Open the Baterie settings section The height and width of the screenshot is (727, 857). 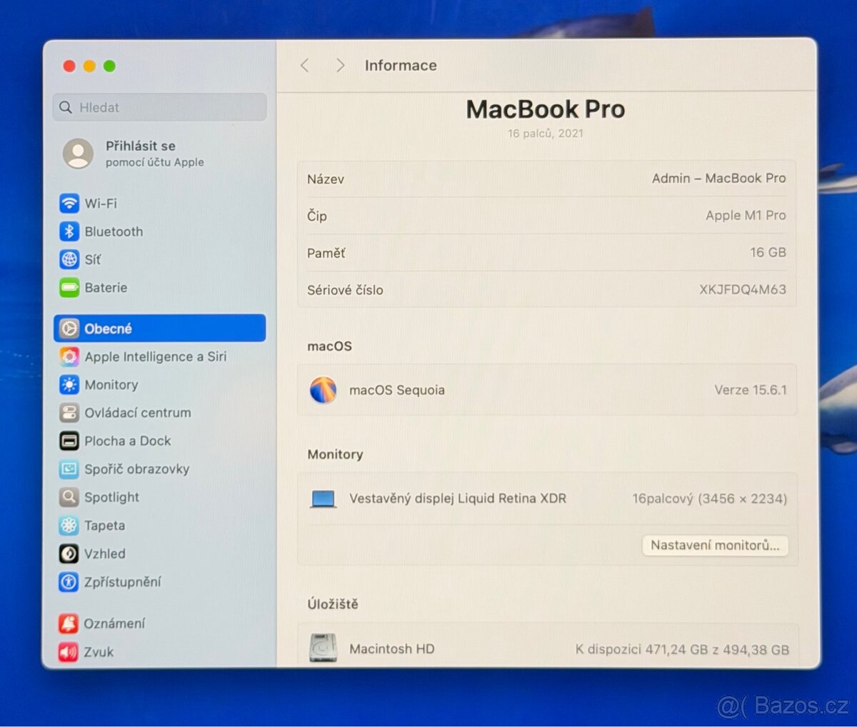(x=69, y=288)
